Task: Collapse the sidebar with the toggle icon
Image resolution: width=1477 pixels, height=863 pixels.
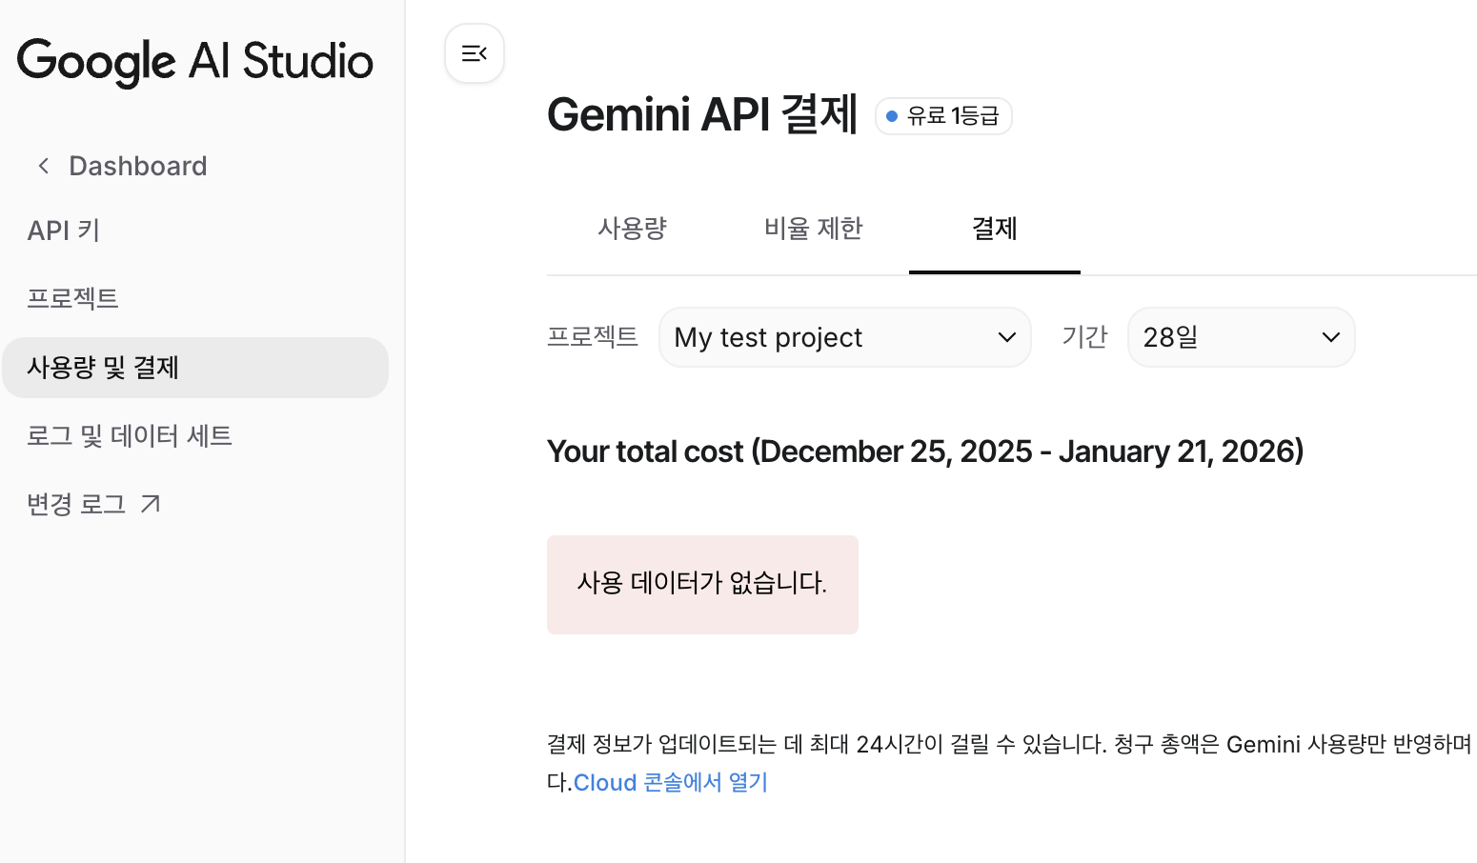Action: pyautogui.click(x=475, y=53)
